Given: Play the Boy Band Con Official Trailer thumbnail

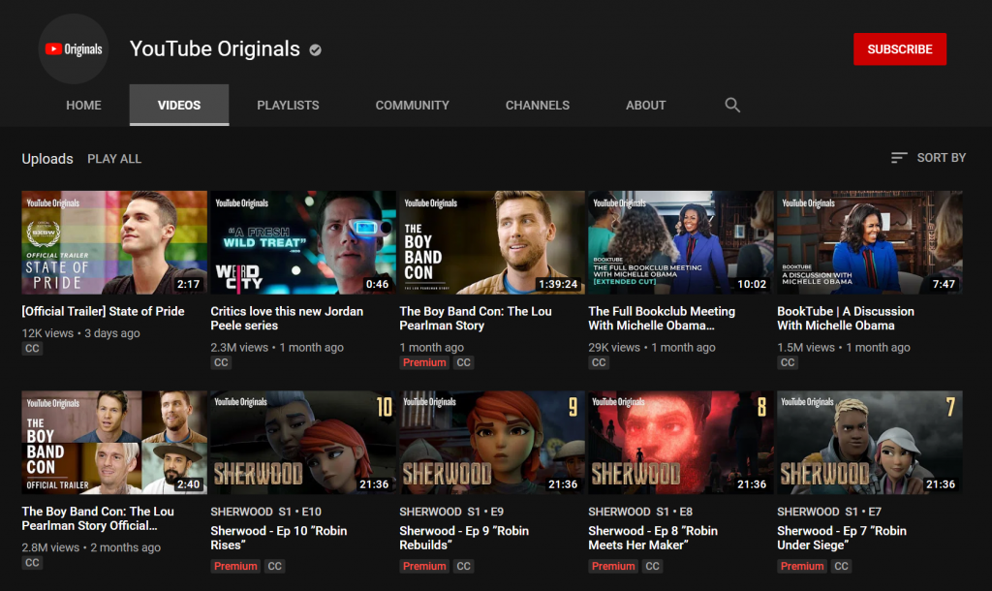Looking at the screenshot, I should 114,443.
